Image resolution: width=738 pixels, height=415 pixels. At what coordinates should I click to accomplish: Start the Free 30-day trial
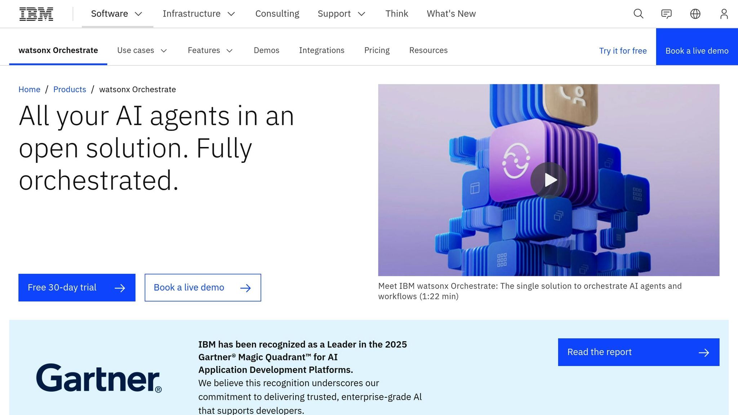click(x=76, y=287)
